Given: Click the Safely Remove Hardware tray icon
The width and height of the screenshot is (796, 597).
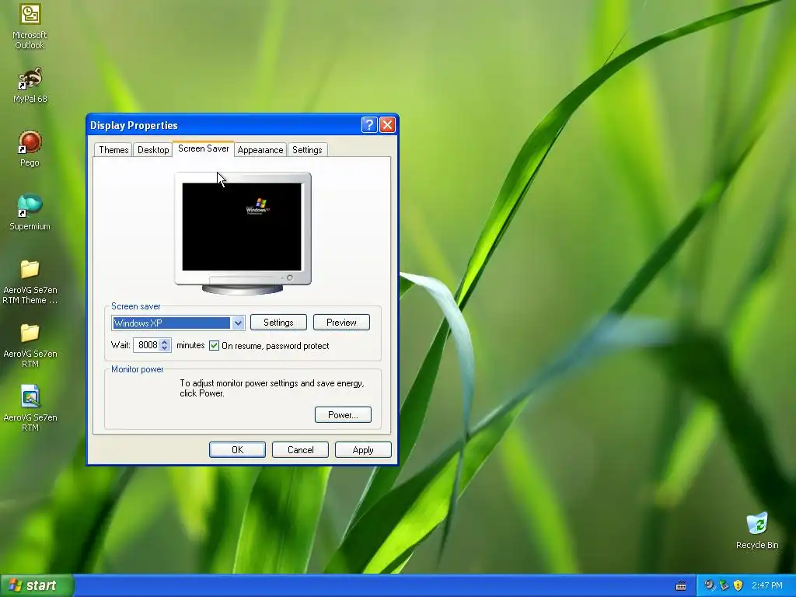Looking at the screenshot, I should click(x=724, y=585).
